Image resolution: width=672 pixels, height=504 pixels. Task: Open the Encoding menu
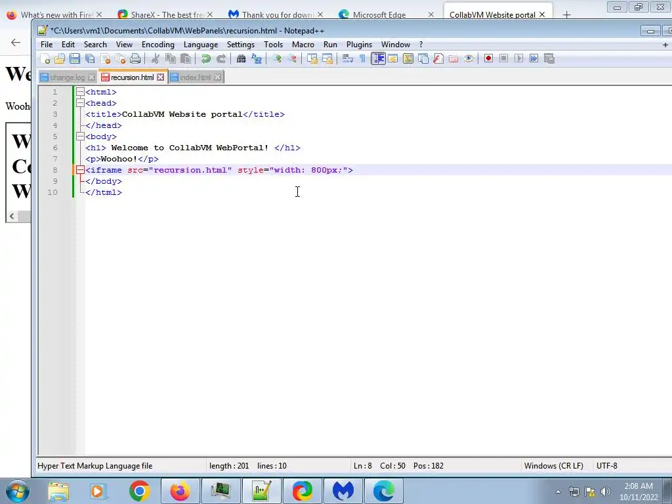click(157, 45)
